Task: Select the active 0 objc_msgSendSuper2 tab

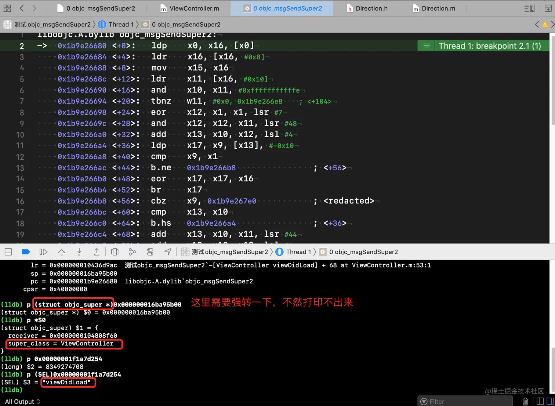Action: [283, 8]
